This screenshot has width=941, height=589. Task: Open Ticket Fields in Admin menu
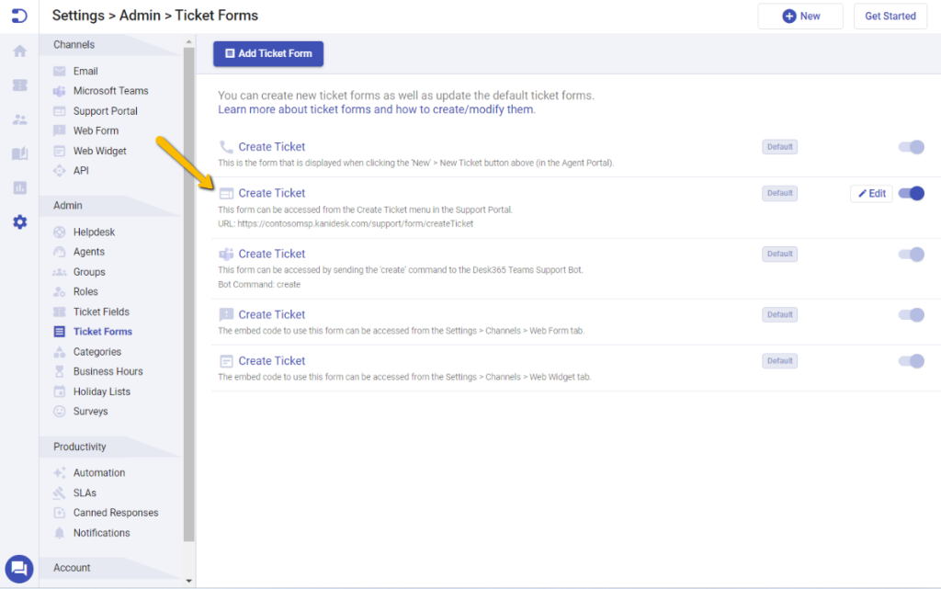pyautogui.click(x=101, y=311)
